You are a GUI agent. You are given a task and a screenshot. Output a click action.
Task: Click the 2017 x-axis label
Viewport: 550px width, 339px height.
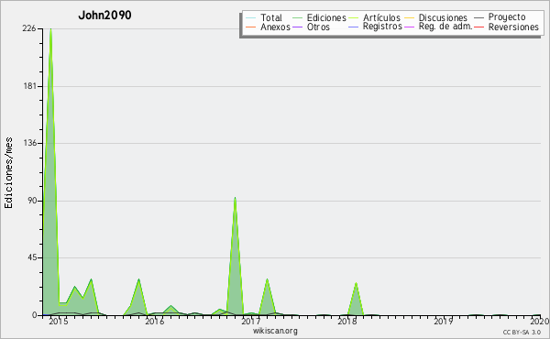pos(251,321)
